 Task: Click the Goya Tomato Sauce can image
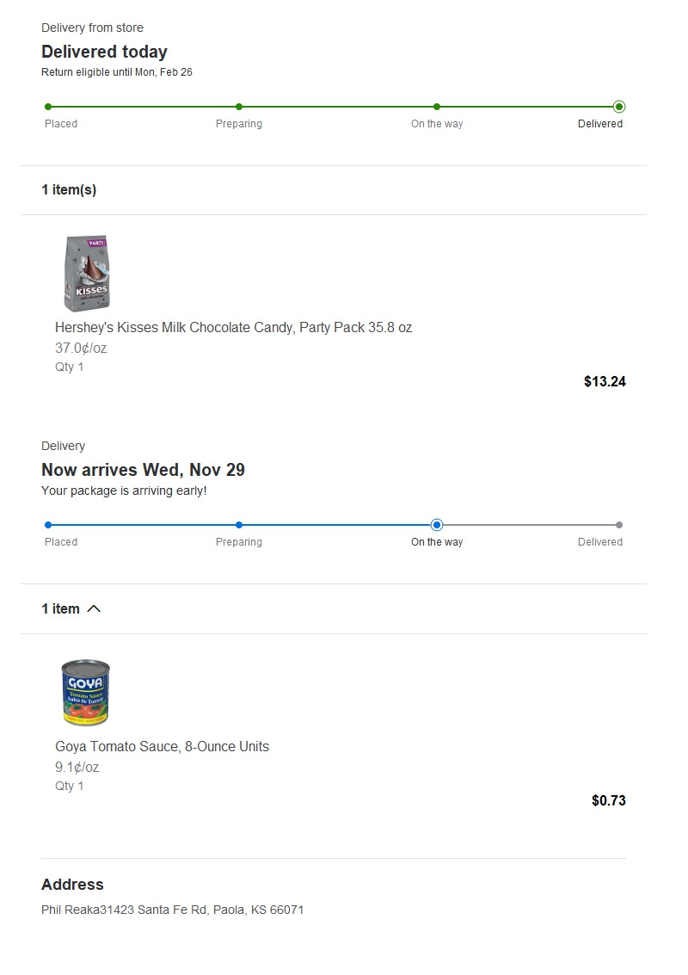click(85, 692)
